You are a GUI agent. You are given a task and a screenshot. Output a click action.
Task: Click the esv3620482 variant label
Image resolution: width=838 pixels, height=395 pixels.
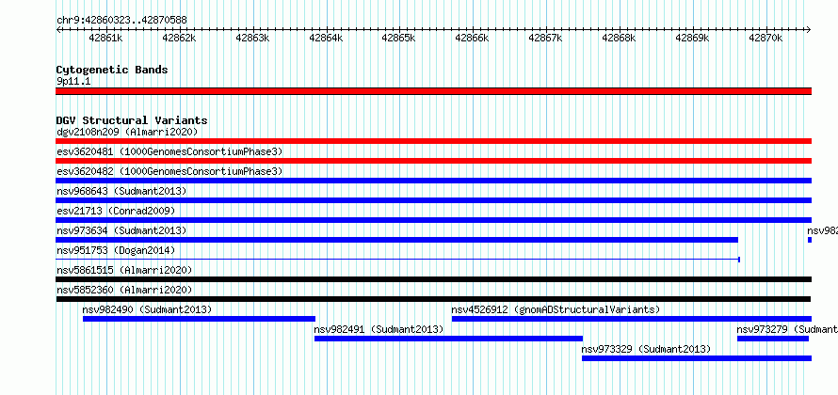click(x=169, y=171)
